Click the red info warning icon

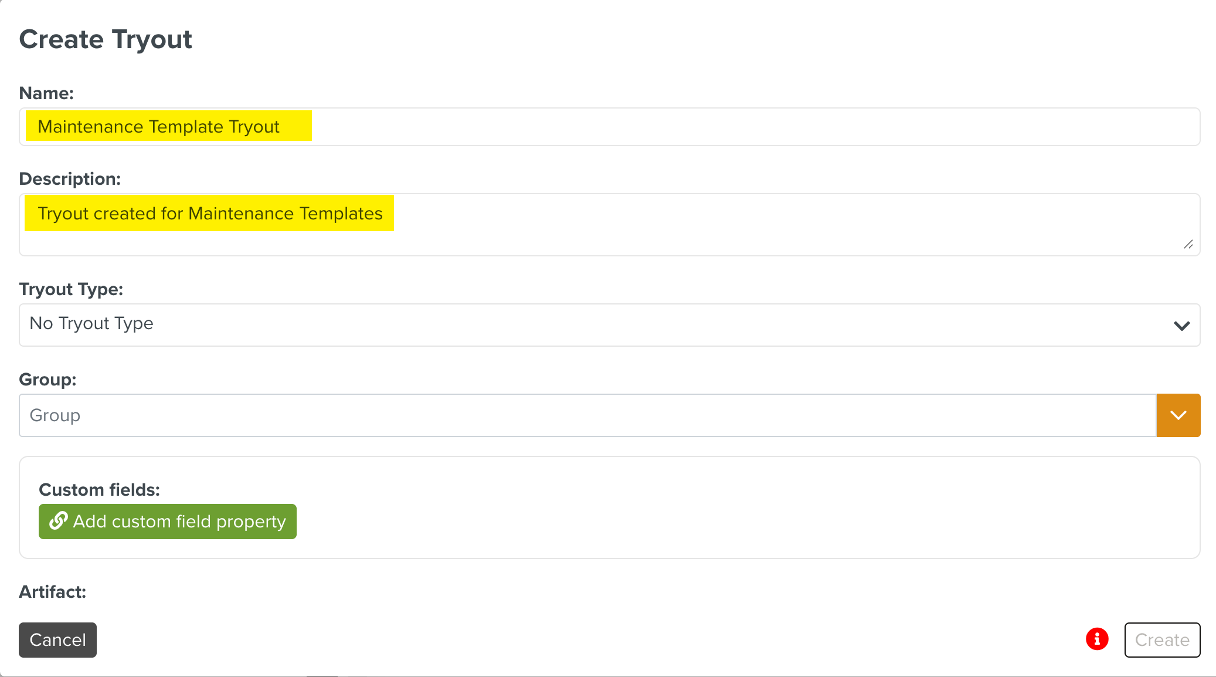pyautogui.click(x=1096, y=639)
